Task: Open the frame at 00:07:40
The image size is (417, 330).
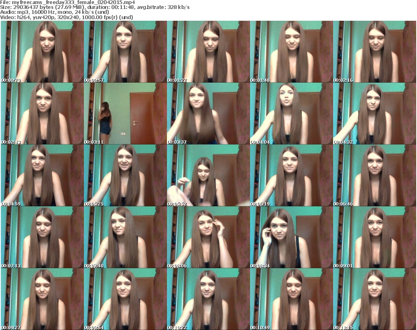Action: point(125,238)
